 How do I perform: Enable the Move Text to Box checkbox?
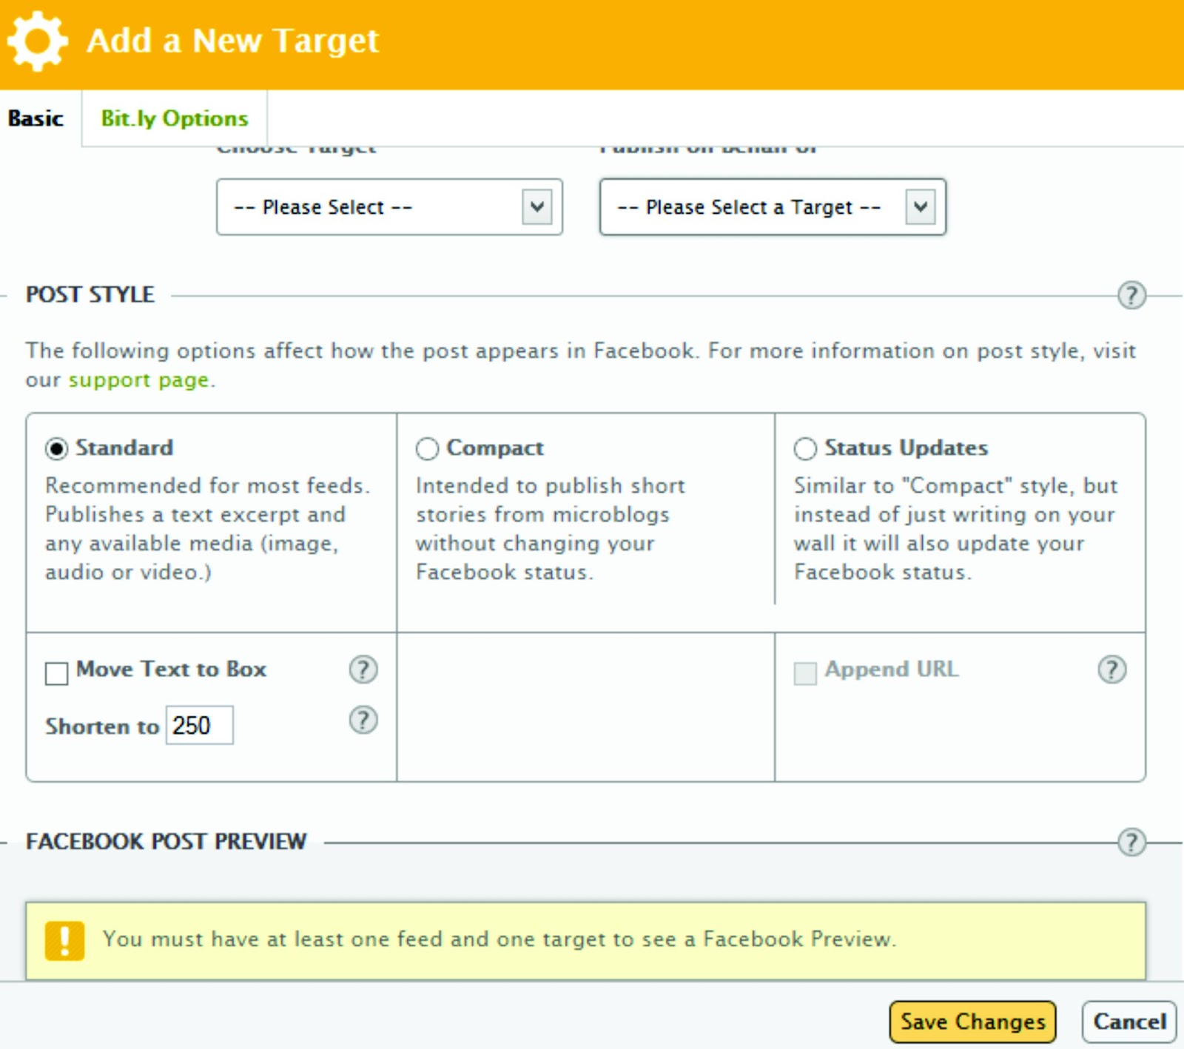pos(56,673)
